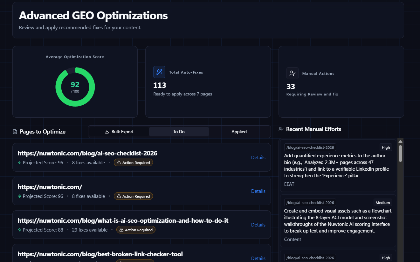This screenshot has width=420, height=262.
Task: Open Details for best-broken-link-checker-tool page
Action: click(x=258, y=258)
